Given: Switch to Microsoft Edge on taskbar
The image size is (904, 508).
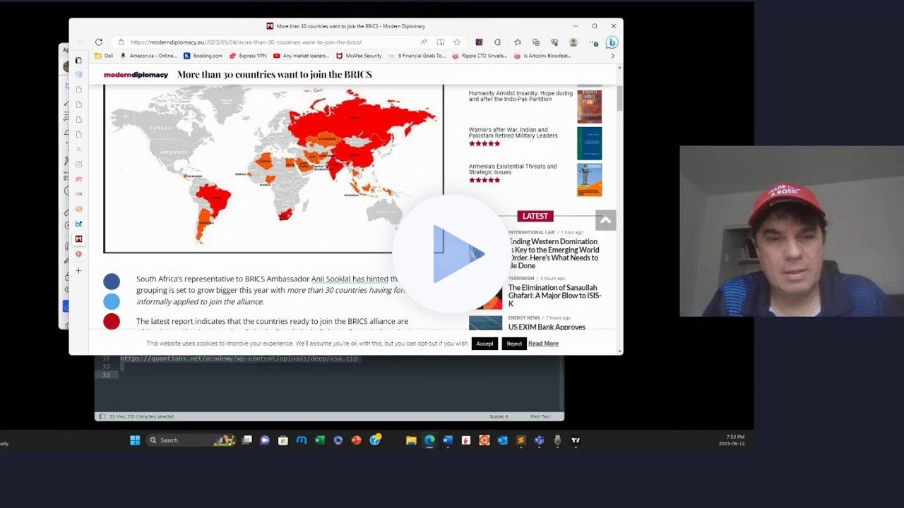Looking at the screenshot, I should [x=429, y=440].
